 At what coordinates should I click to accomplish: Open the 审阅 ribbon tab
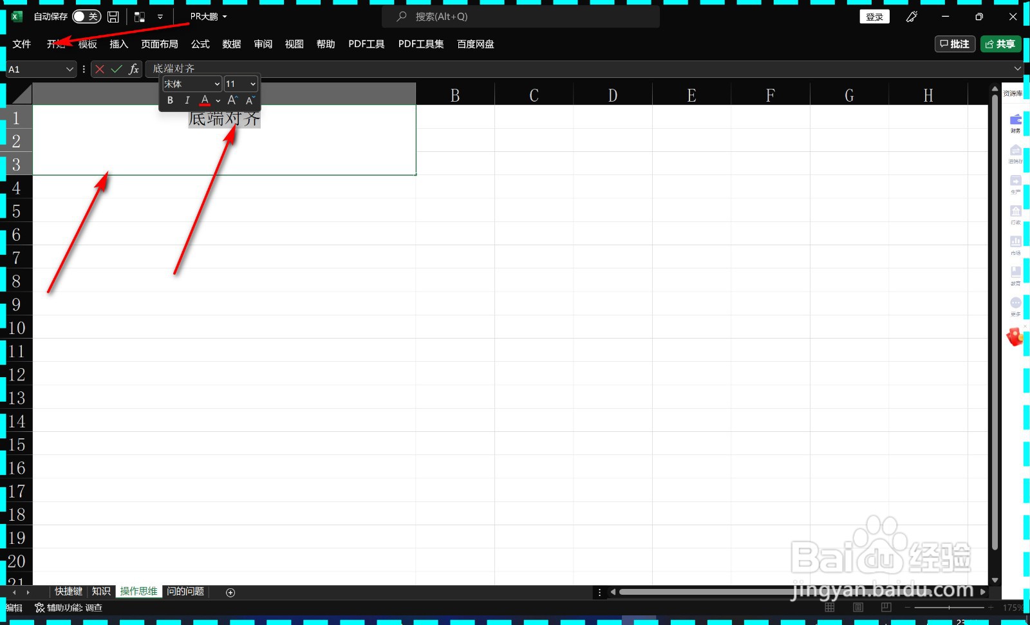coord(263,44)
